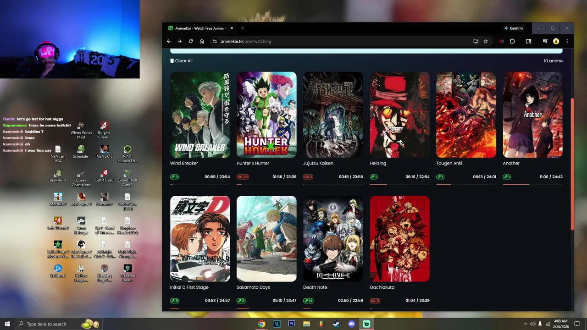
Task: Open the Hunter x Hunter poster
Action: coord(266,115)
